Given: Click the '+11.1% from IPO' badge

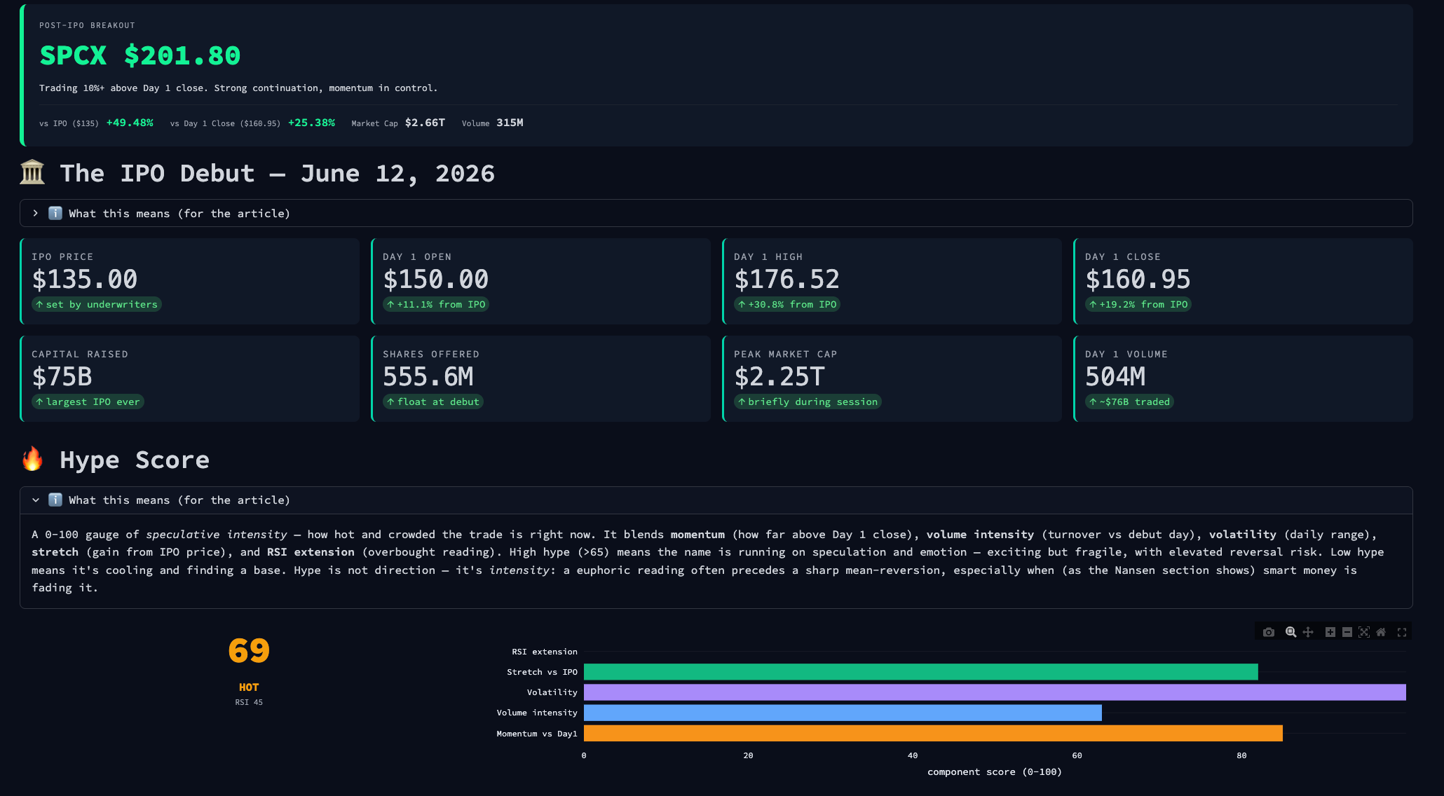Looking at the screenshot, I should (436, 304).
